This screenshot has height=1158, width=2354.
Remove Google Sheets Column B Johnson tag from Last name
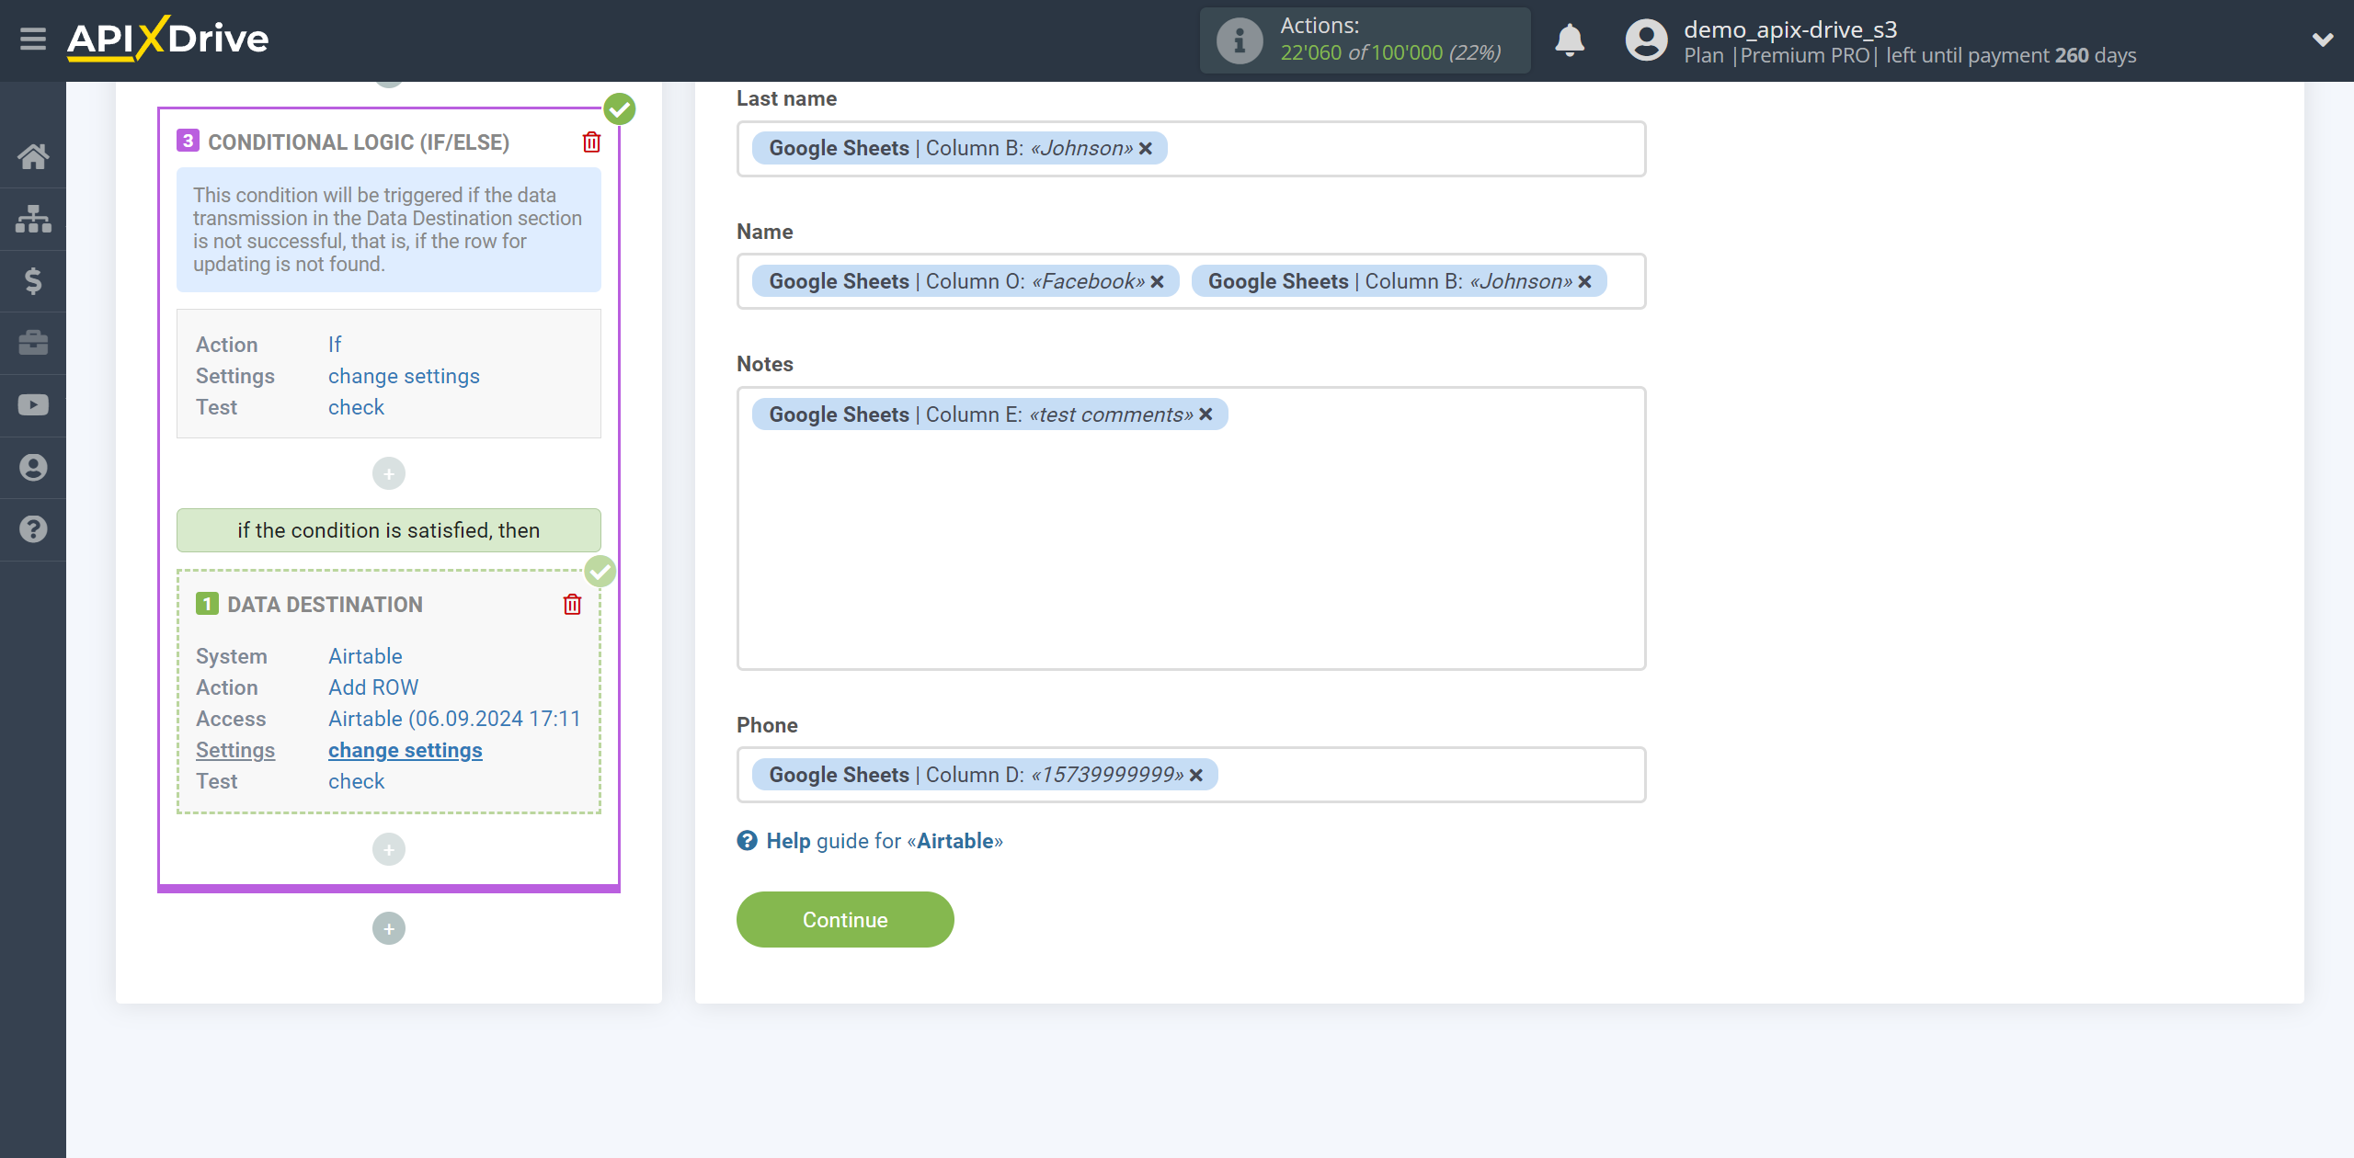tap(1146, 147)
